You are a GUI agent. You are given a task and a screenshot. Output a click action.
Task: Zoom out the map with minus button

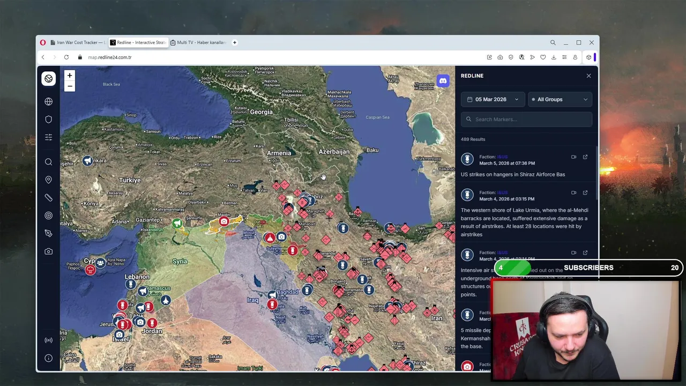coord(69,86)
